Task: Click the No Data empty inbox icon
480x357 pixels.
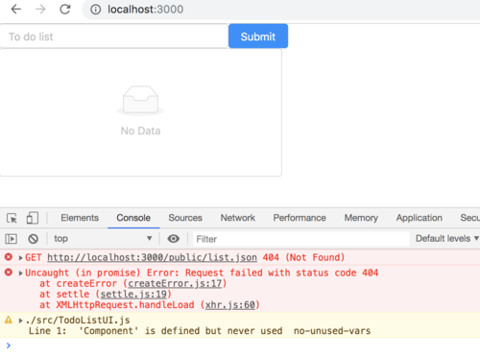Action: click(140, 101)
